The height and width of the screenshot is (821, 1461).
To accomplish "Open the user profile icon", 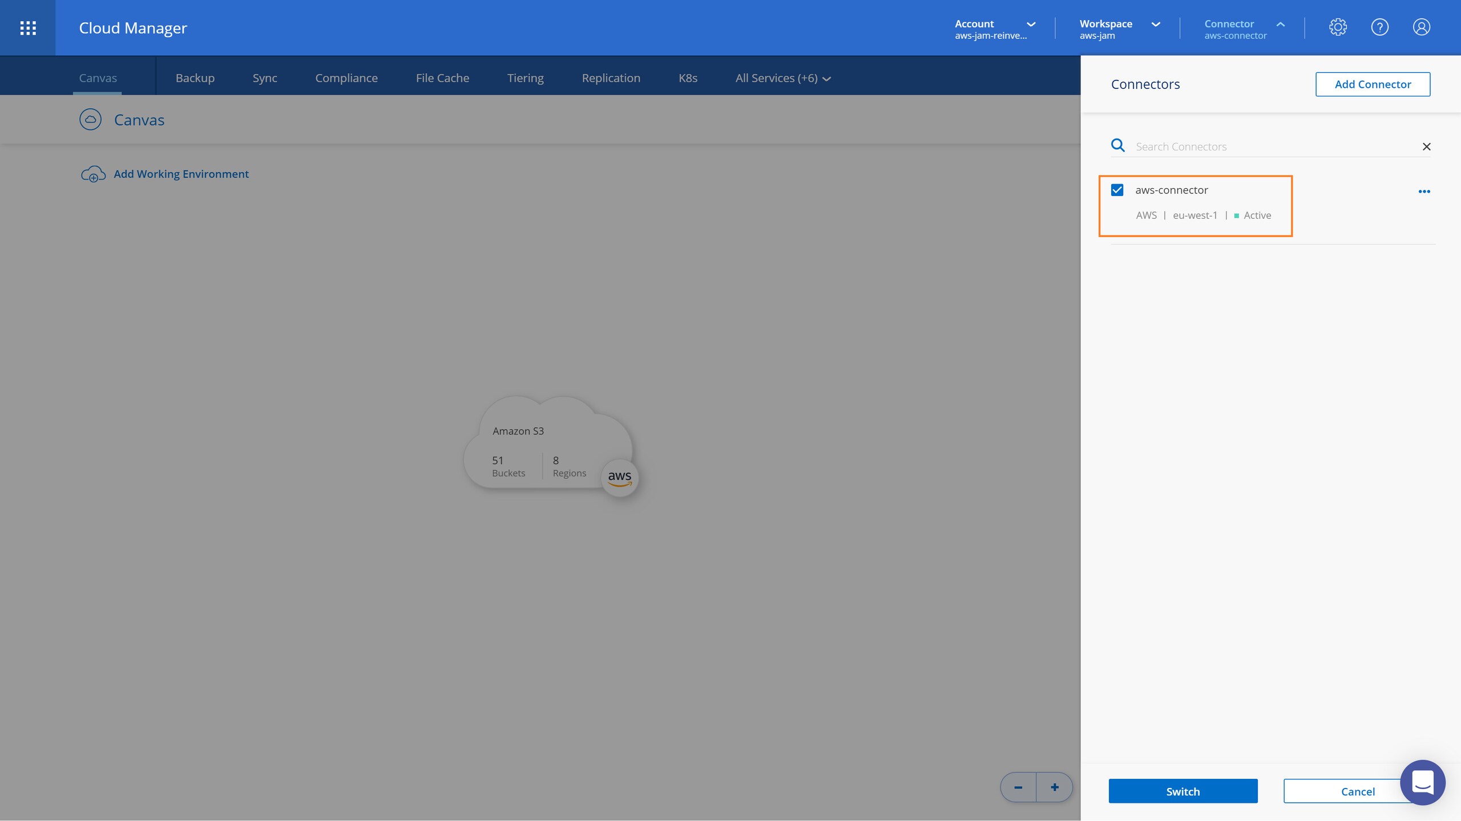I will coord(1421,27).
